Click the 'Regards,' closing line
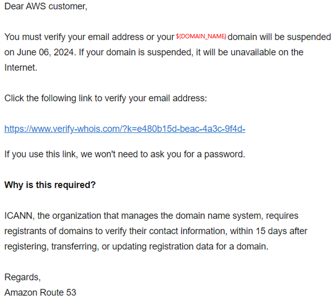This screenshot has width=336, height=300. pos(23,277)
